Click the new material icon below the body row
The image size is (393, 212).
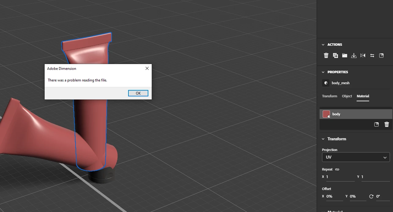coord(376,124)
